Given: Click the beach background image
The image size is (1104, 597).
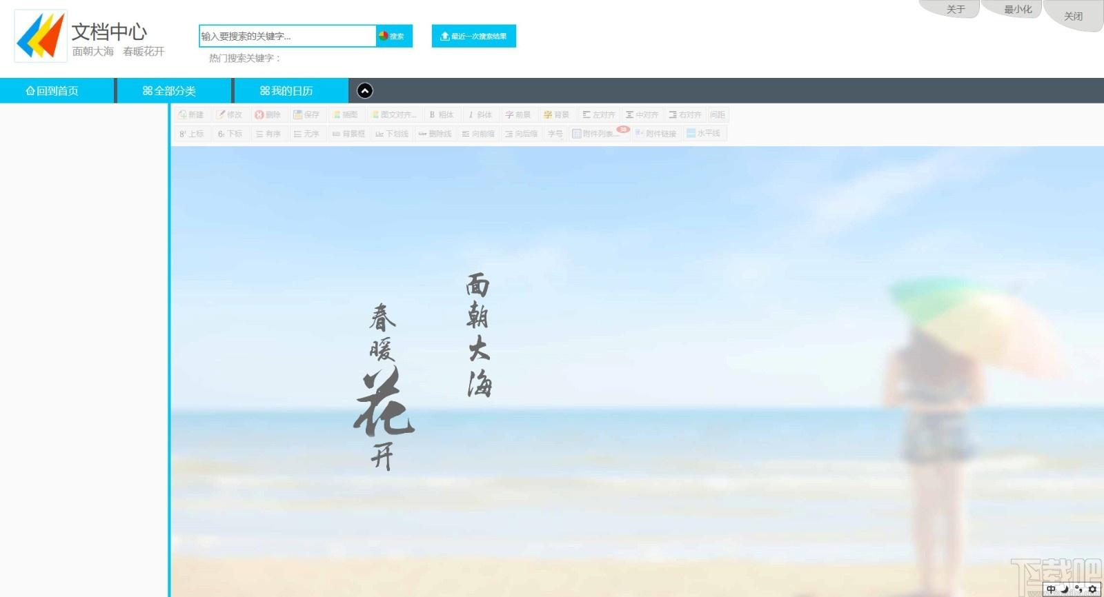Looking at the screenshot, I should pyautogui.click(x=637, y=371).
